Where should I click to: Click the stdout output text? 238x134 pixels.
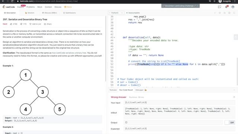[178, 111]
